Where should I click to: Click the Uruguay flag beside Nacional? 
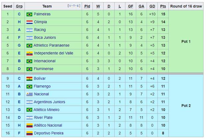point(30,94)
